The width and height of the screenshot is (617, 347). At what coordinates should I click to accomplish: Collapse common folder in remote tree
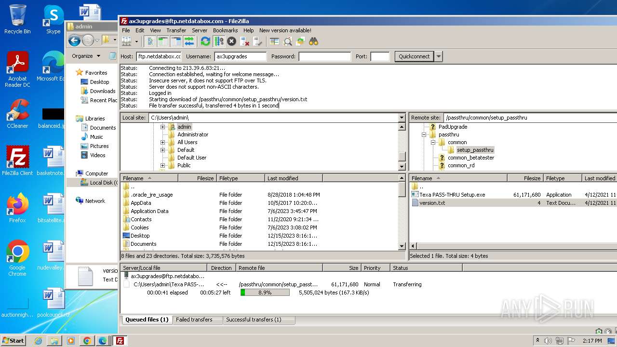click(x=433, y=142)
